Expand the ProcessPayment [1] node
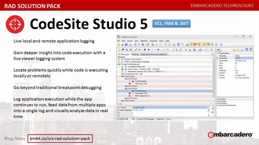Image resolution: width=259 pixels, height=145 pixels. (x=122, y=74)
